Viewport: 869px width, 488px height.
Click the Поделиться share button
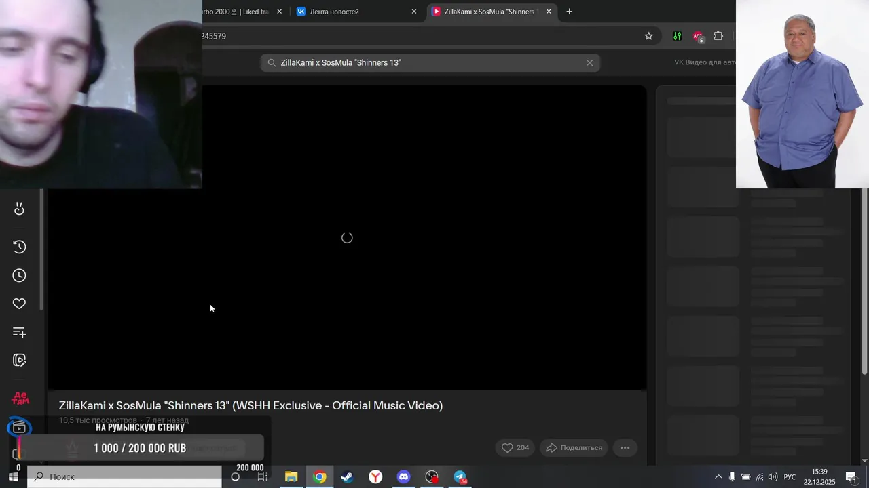pos(574,447)
